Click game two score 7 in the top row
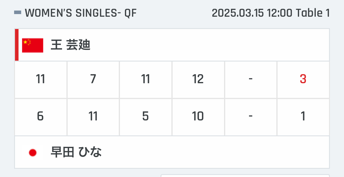Screen dimensions: 344x177 [x=93, y=79]
